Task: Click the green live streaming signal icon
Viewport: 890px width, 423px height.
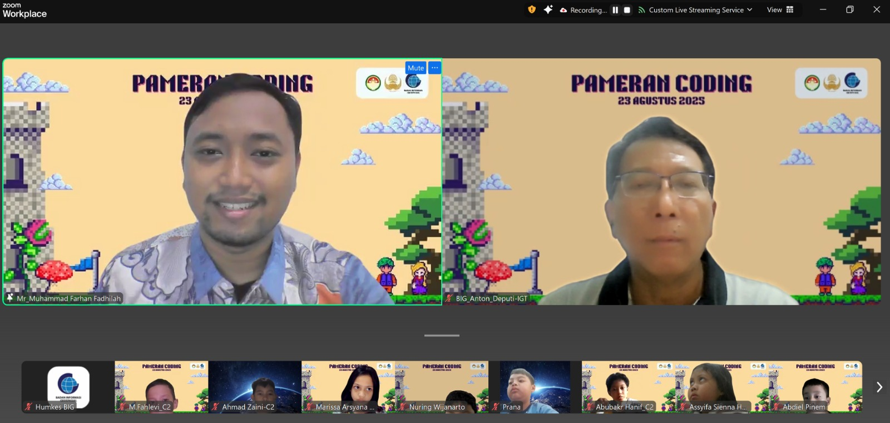Action: click(641, 10)
